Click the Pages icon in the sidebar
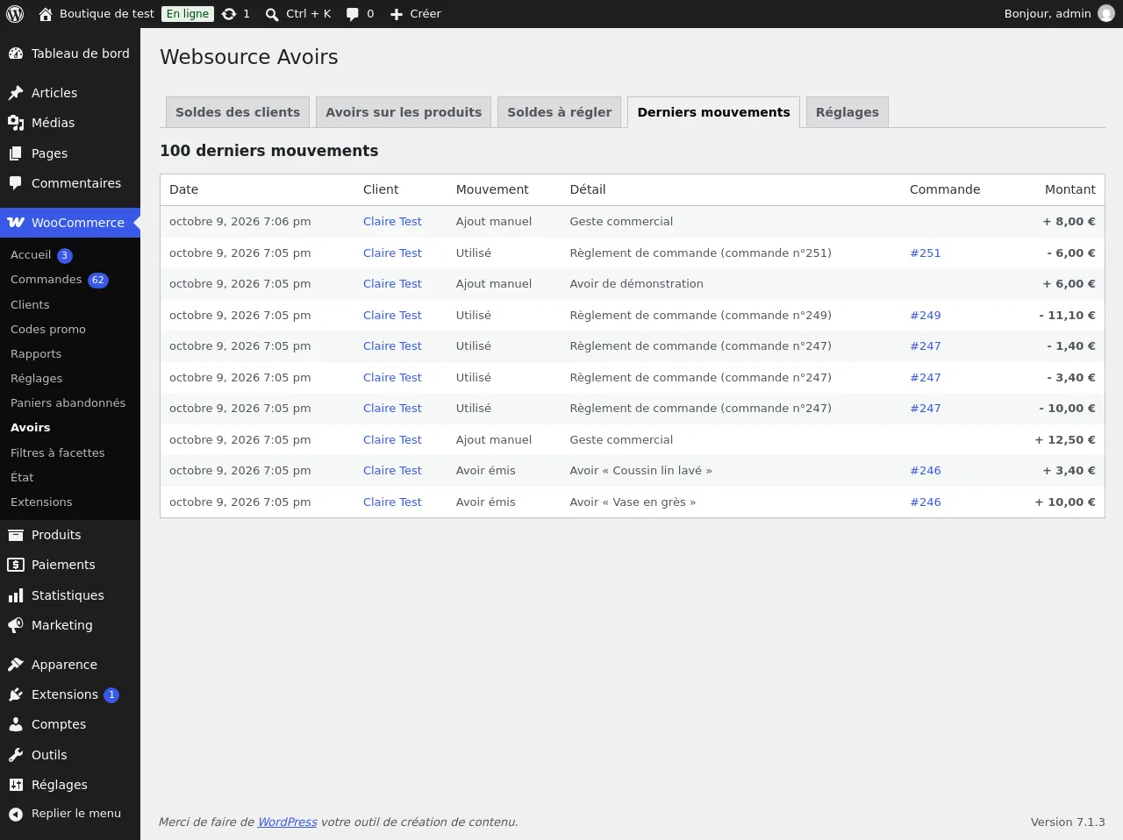The width and height of the screenshot is (1123, 840). 16,153
